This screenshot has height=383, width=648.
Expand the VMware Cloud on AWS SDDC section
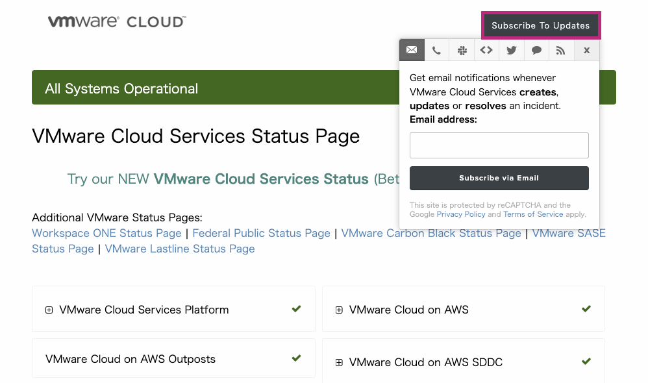(x=338, y=362)
